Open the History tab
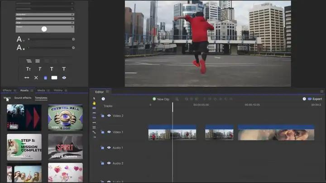Screen dimensions: 326x183 [x=58, y=90]
